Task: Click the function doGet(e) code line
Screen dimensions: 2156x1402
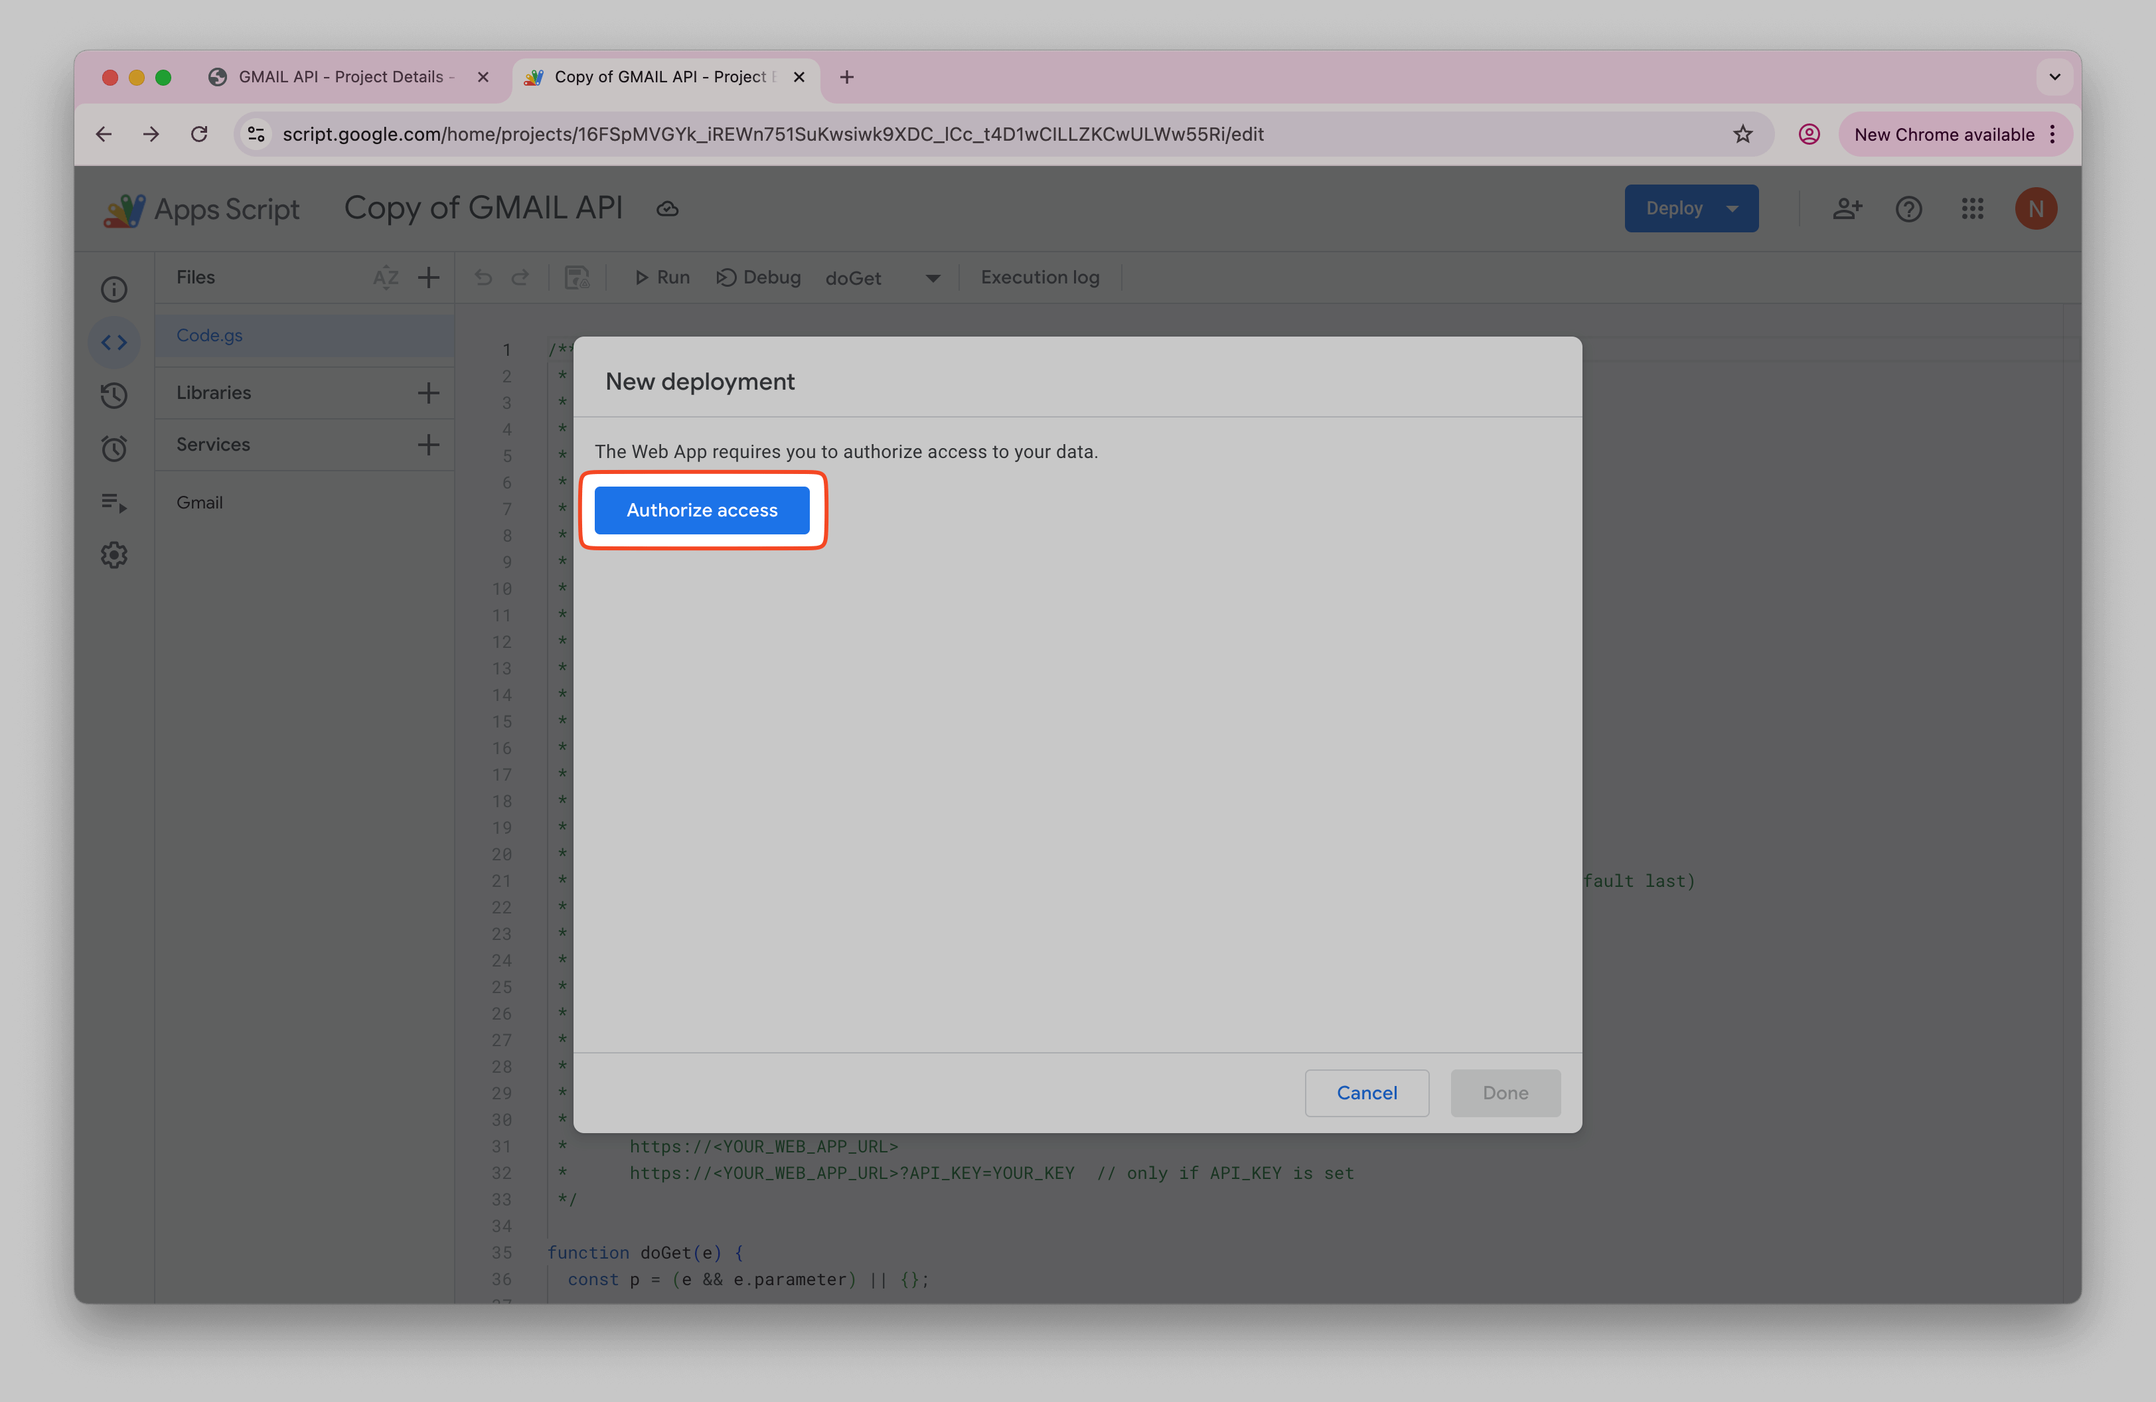Action: point(645,1253)
